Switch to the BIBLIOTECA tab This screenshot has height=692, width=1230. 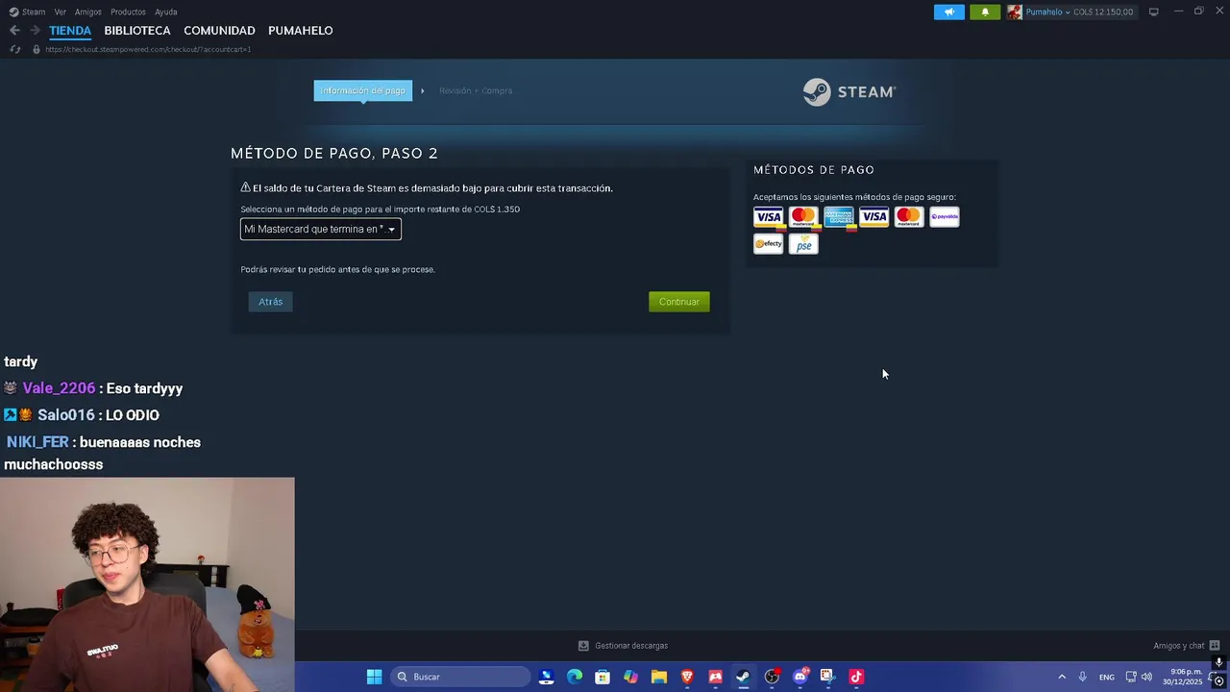(137, 31)
